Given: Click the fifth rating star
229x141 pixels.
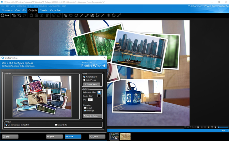Looking at the screenshot, I should (x=195, y=127).
